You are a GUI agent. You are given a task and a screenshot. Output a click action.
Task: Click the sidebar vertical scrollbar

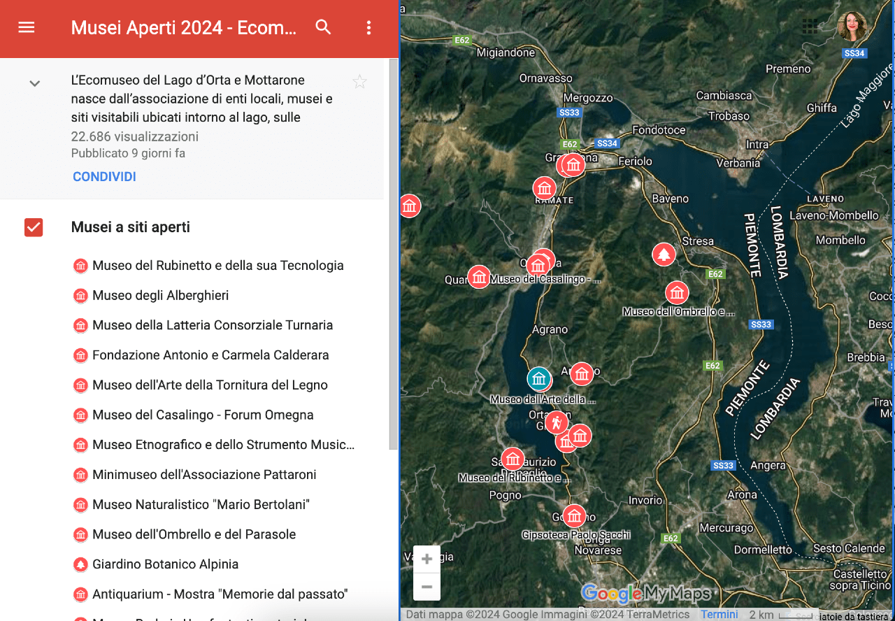point(394,252)
